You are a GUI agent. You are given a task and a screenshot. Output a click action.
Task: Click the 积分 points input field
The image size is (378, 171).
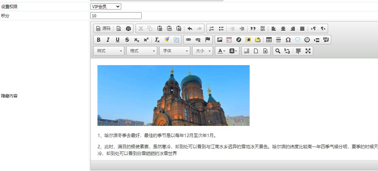(116, 16)
